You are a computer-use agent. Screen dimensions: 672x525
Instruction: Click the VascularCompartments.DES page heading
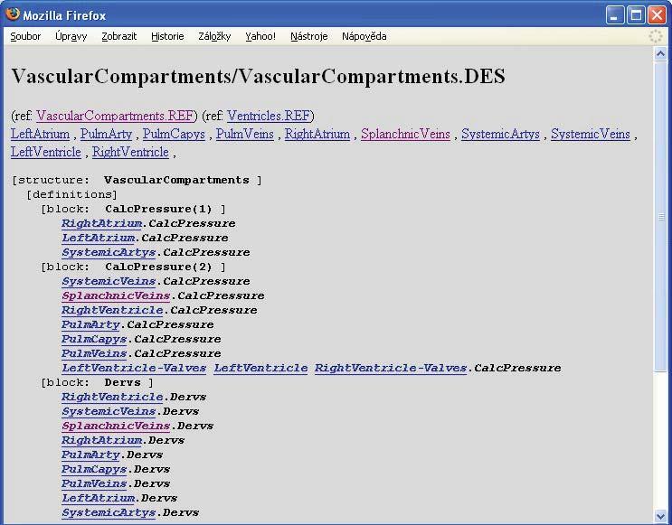pyautogui.click(x=258, y=77)
